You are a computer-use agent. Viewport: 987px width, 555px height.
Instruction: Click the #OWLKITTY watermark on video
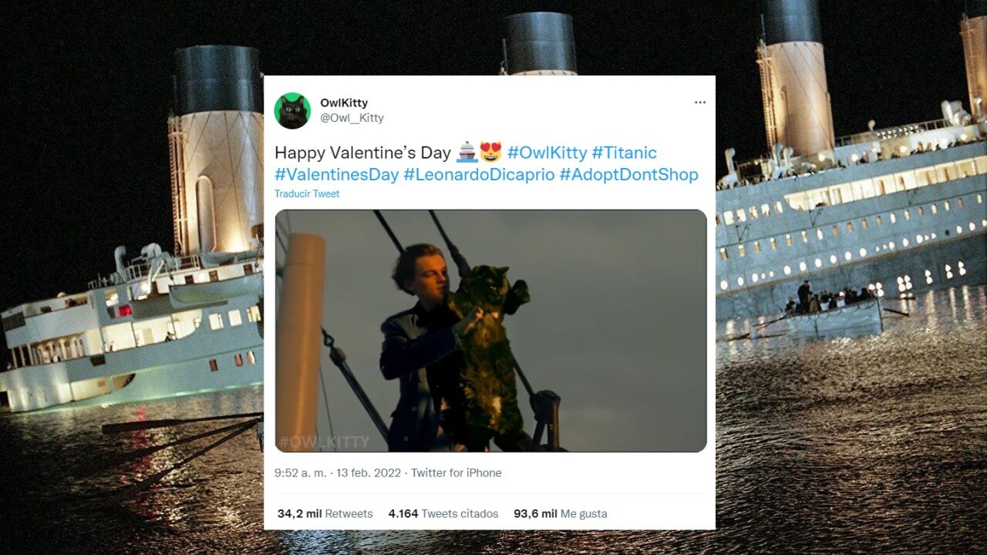point(324,442)
